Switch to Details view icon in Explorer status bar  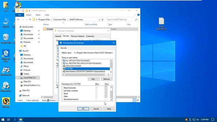tap(134, 100)
